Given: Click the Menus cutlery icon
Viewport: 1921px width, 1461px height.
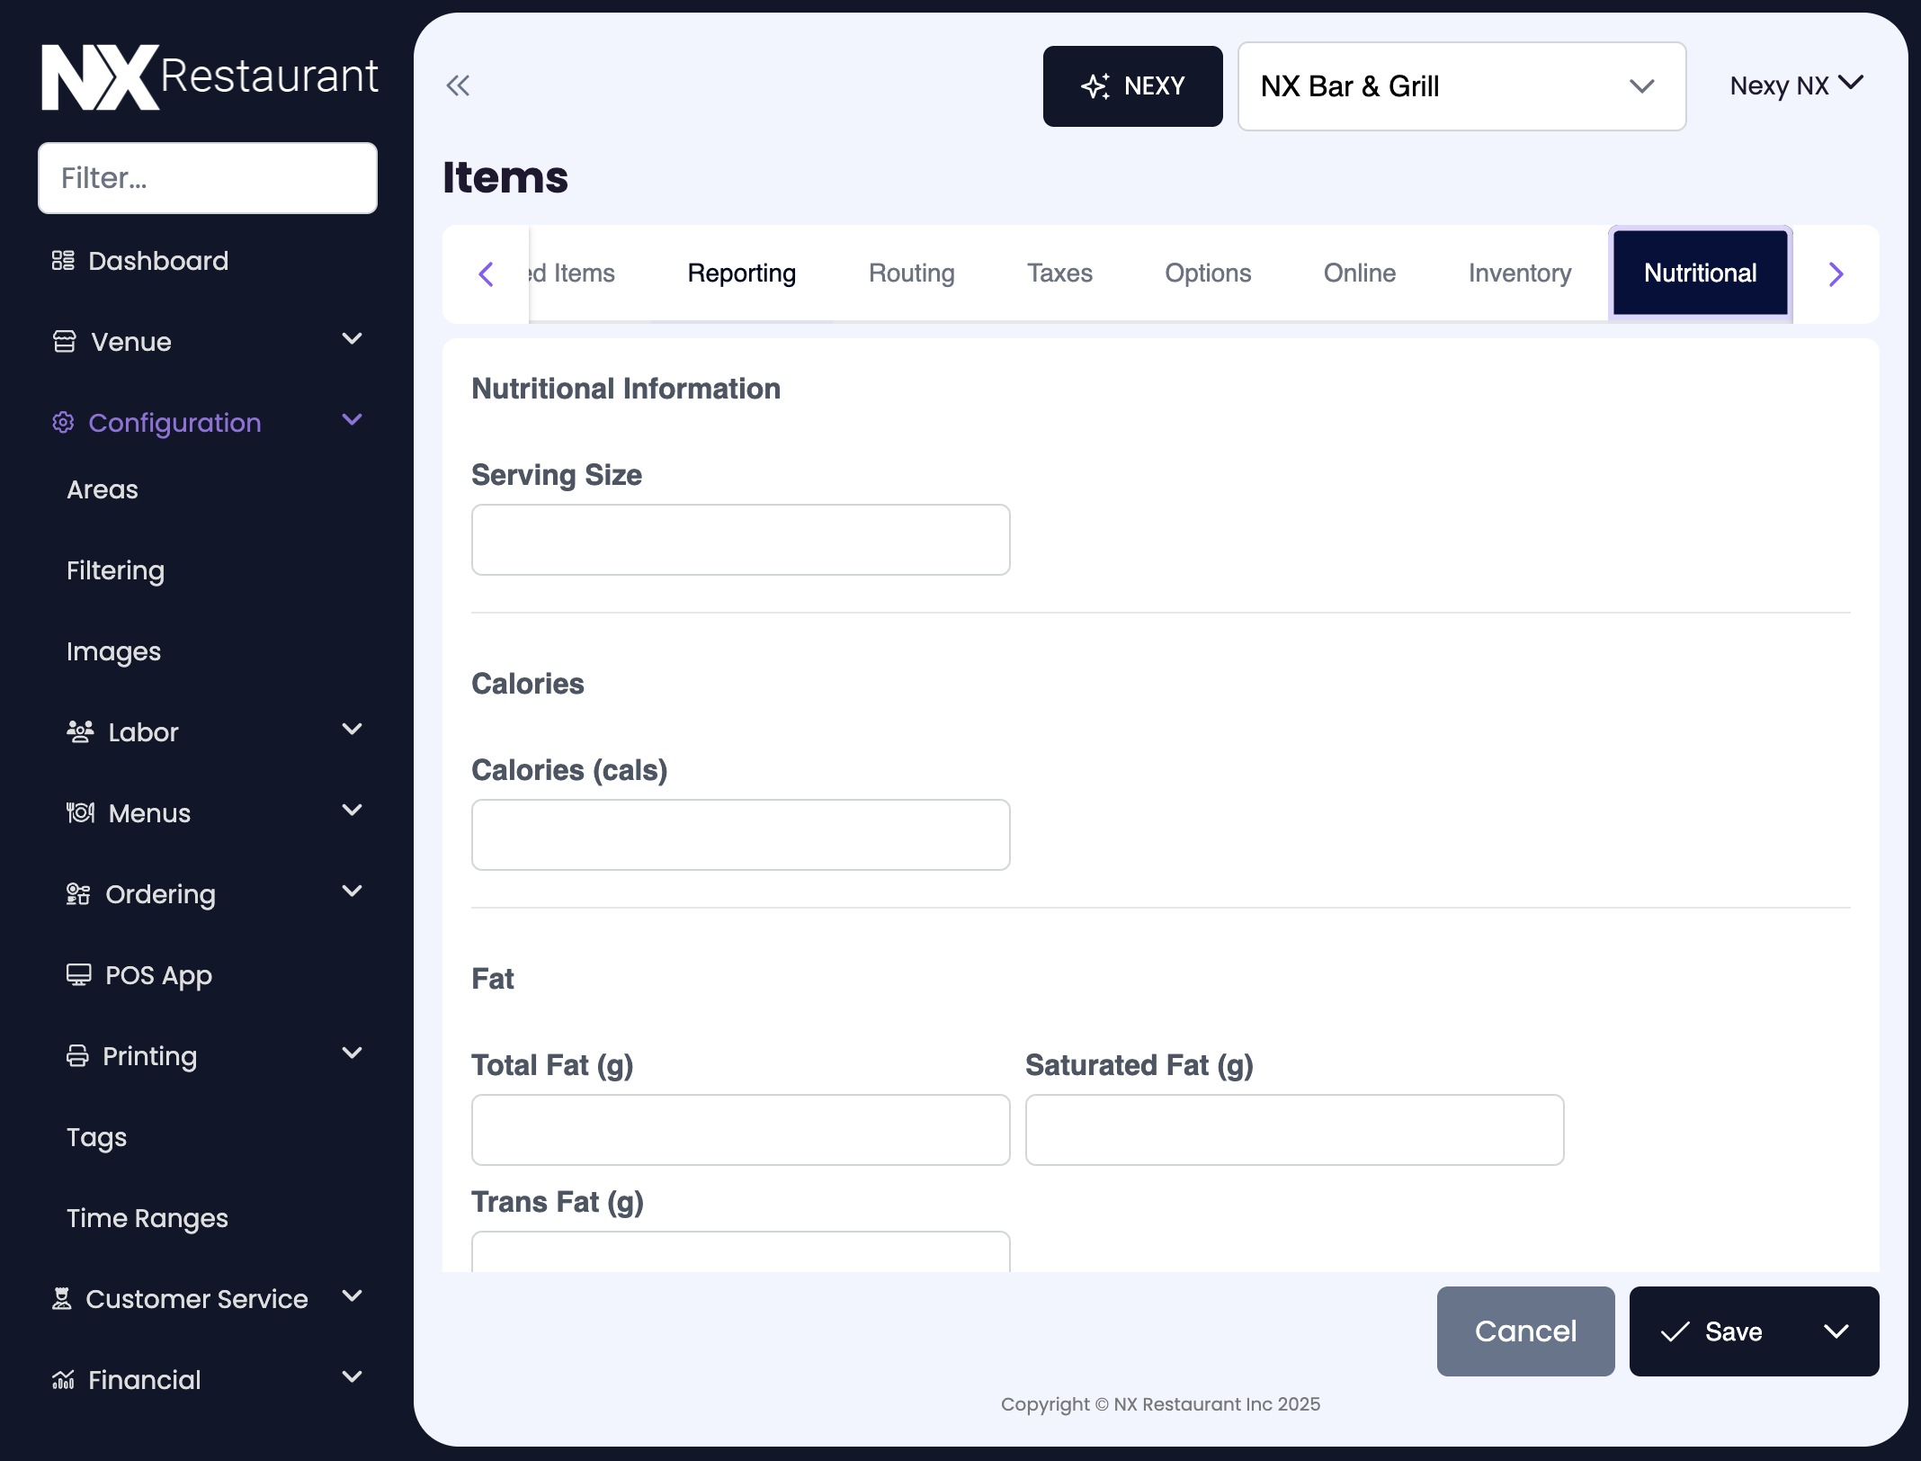Looking at the screenshot, I should (x=80, y=811).
